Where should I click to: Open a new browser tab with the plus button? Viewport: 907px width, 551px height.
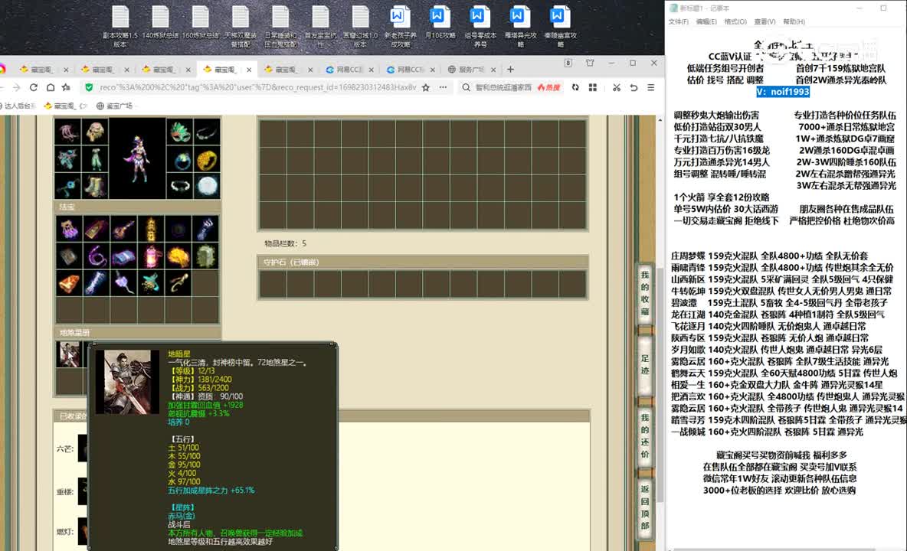coord(510,70)
